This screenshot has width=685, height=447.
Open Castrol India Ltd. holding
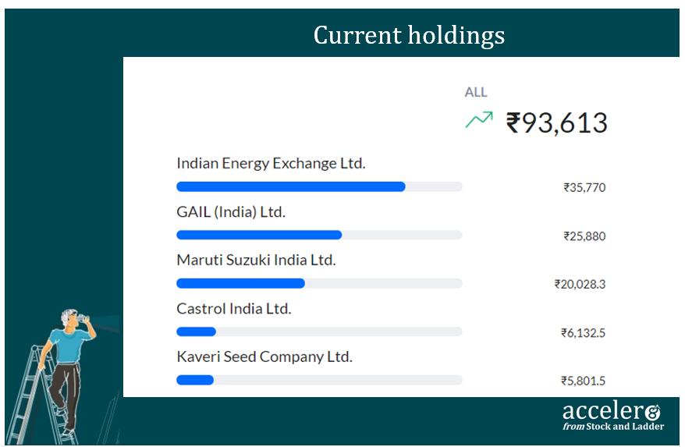pos(234,308)
